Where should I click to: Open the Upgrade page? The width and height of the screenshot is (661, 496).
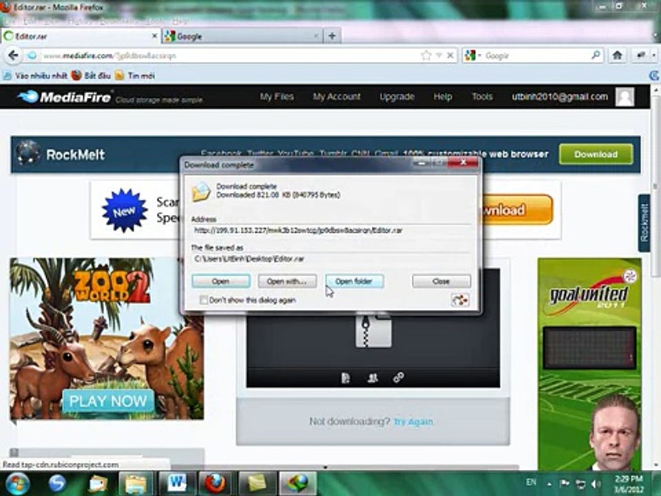(397, 96)
